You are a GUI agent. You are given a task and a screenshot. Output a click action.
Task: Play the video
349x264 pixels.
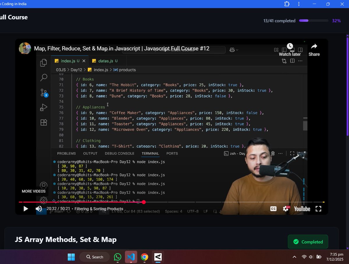click(26, 209)
